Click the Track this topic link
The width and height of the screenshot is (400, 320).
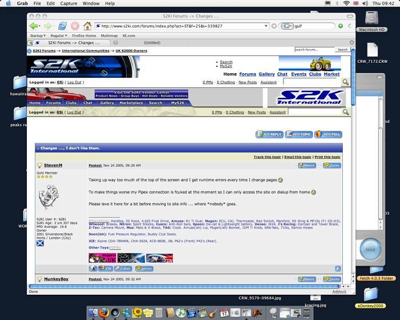(x=267, y=157)
